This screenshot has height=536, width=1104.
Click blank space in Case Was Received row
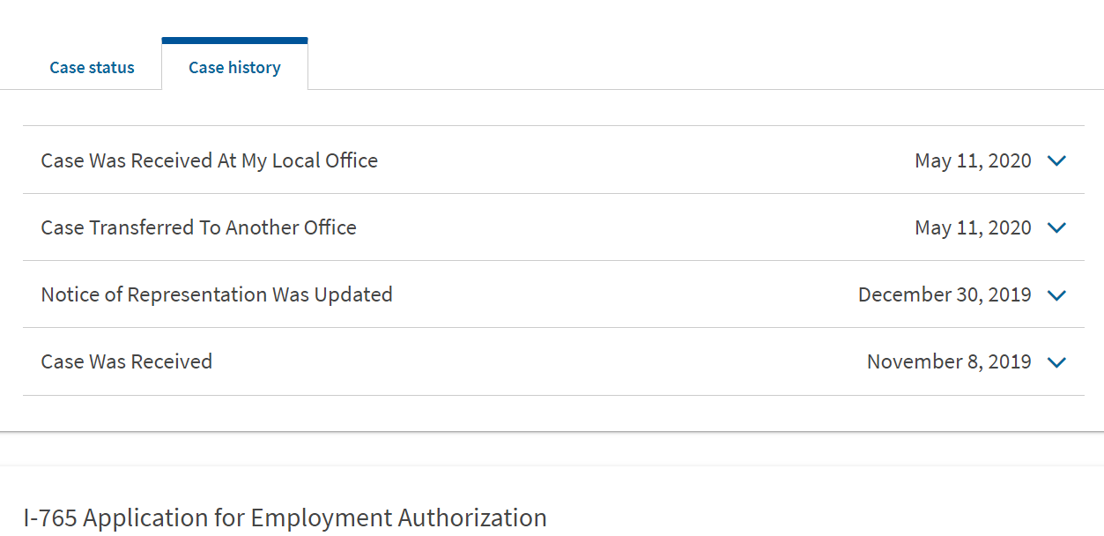539,361
